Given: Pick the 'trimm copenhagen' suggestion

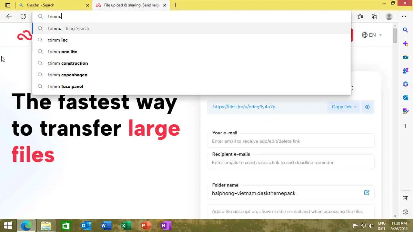Looking at the screenshot, I should [192, 75].
